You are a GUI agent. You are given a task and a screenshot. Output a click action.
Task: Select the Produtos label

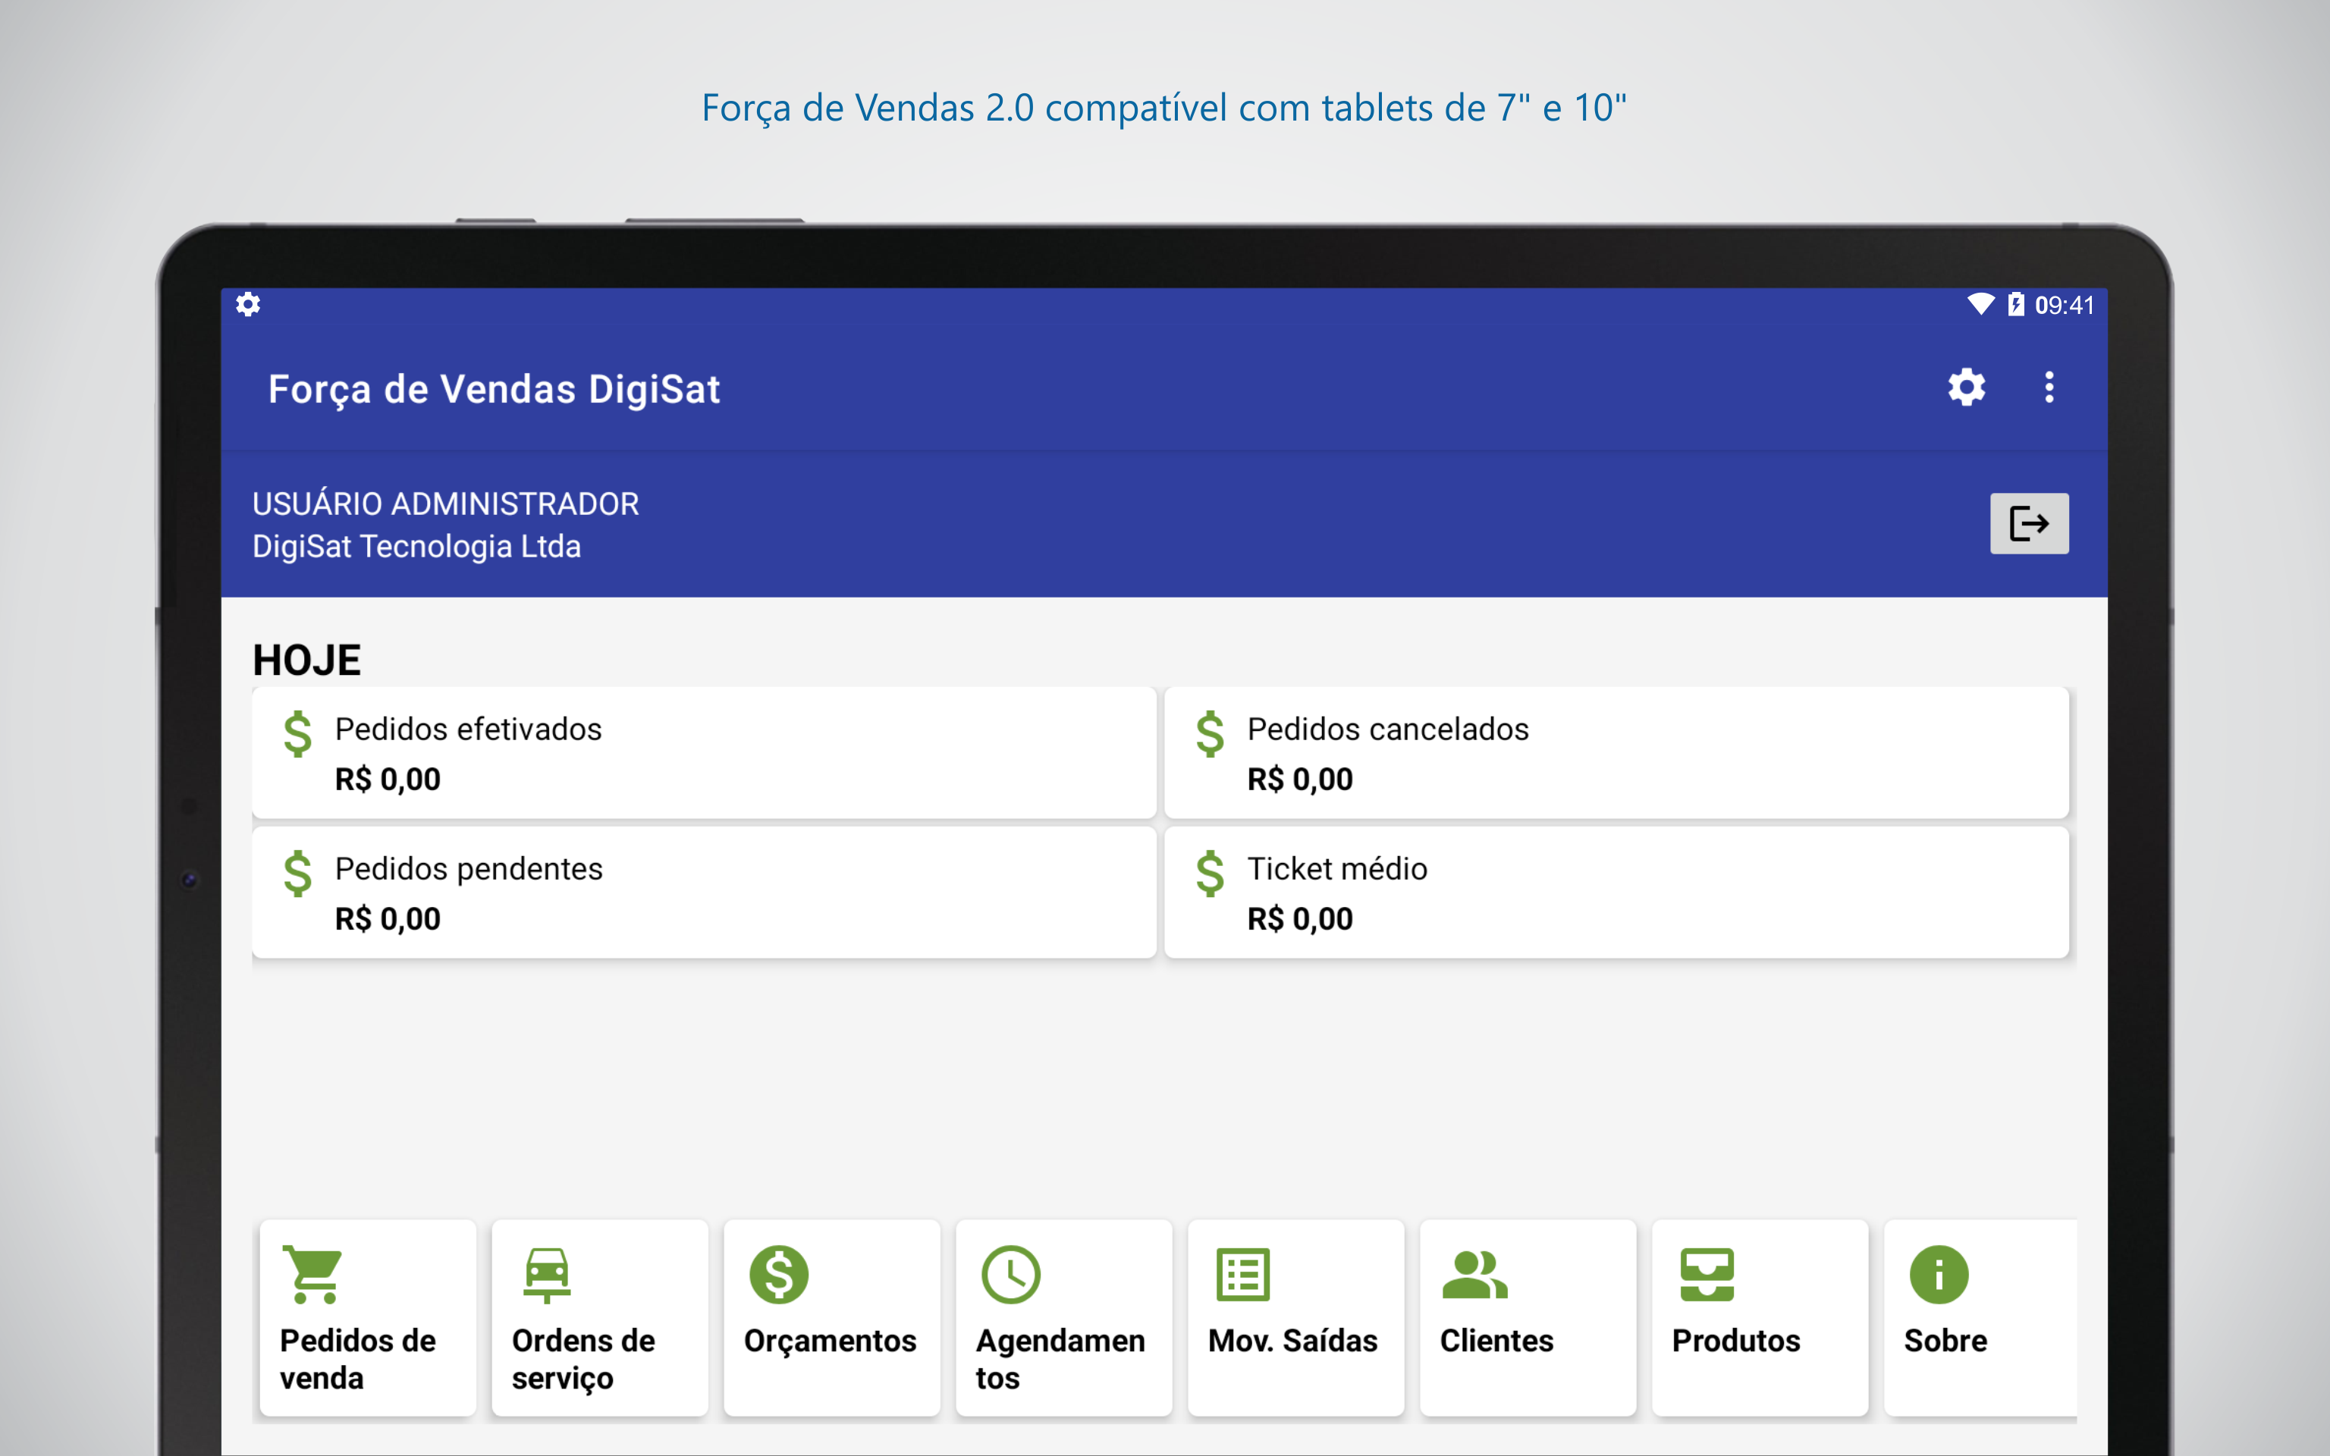pyautogui.click(x=1736, y=1341)
